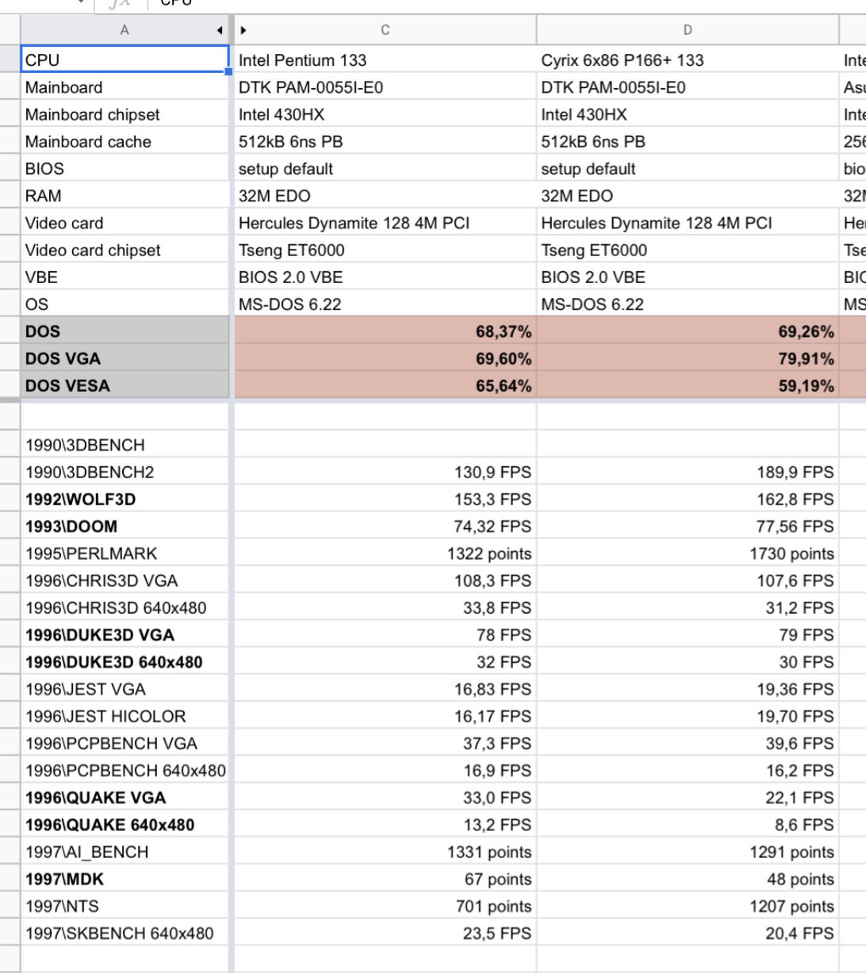
Task: Click the 1997\SKBENCH 640x480 row label
Action: point(125,933)
